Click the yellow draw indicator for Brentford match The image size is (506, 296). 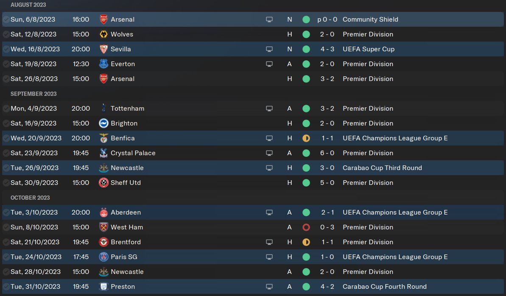pos(306,242)
